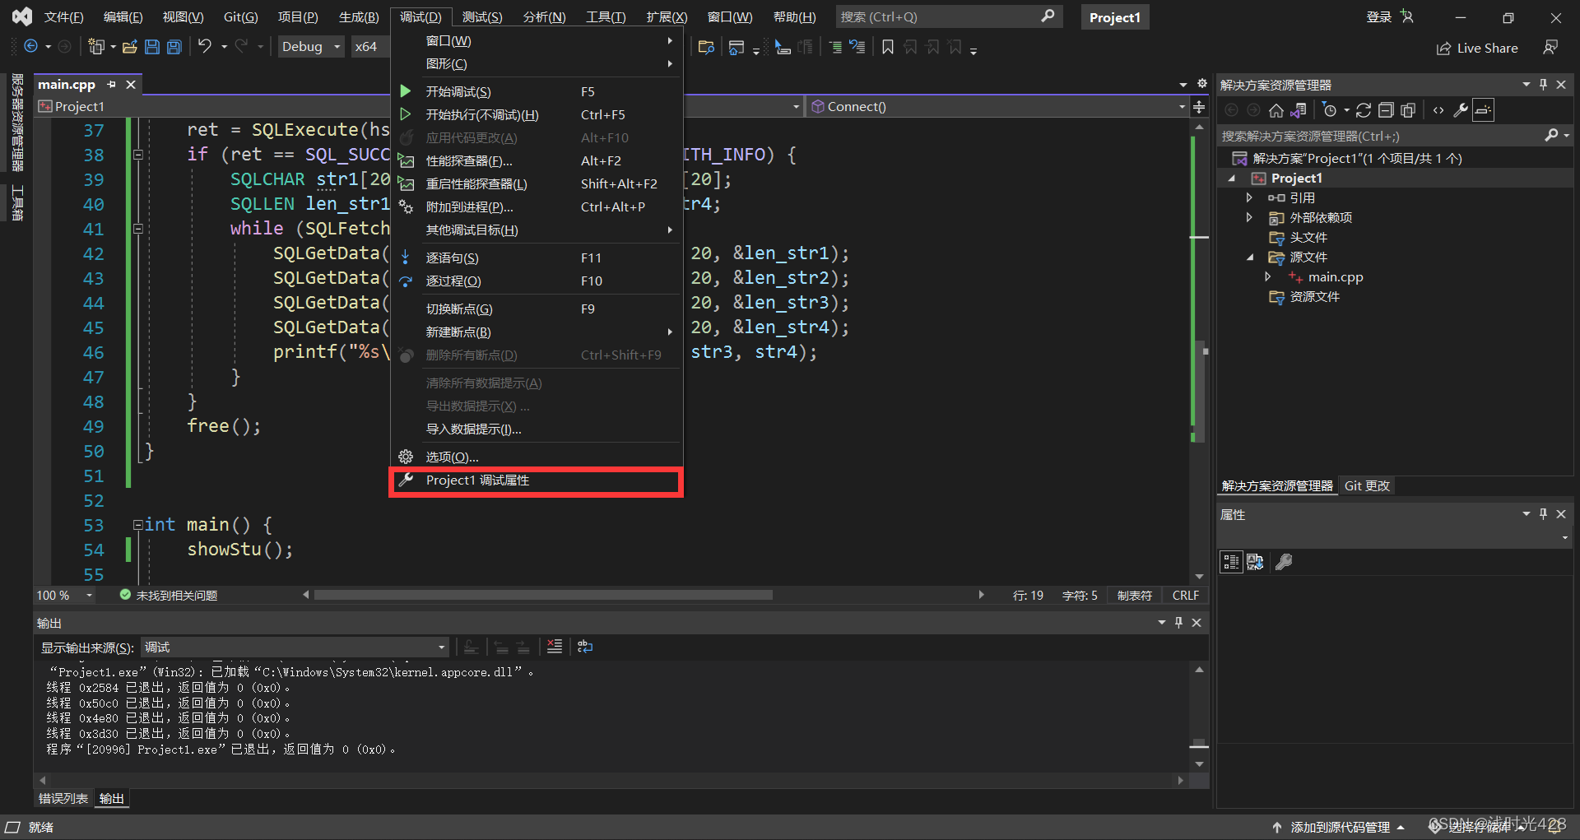Image resolution: width=1580 pixels, height=840 pixels.
Task: Expand the main.cpp tree node arrow
Action: [1268, 277]
